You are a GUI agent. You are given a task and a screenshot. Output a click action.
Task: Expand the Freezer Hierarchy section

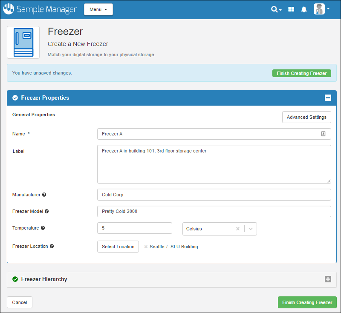coord(328,279)
